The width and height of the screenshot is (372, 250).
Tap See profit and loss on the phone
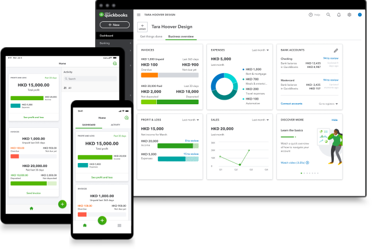[x=102, y=177]
